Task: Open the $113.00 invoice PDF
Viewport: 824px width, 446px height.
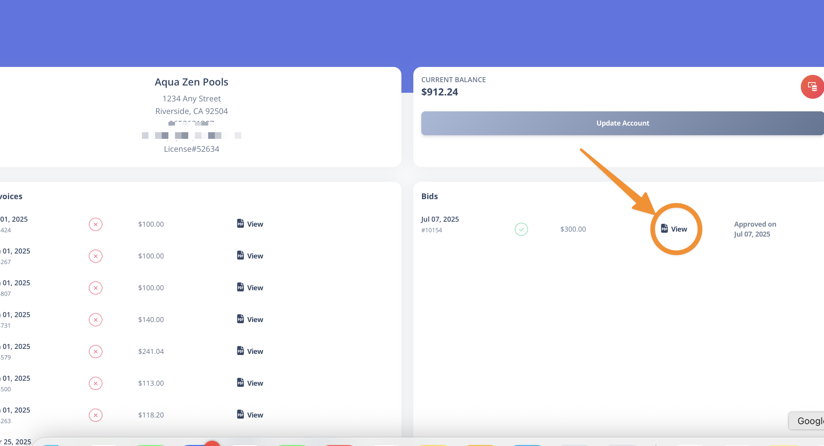Action: pos(250,383)
